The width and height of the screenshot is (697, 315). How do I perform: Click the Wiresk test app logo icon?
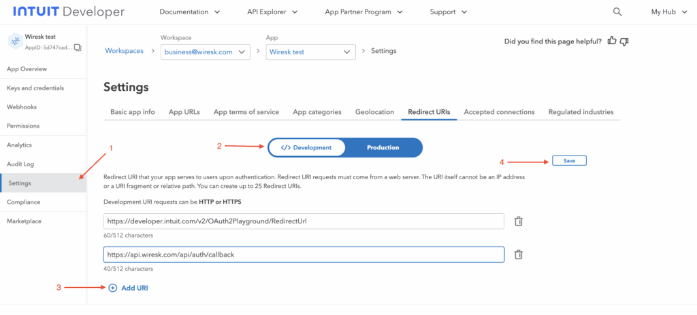15,41
